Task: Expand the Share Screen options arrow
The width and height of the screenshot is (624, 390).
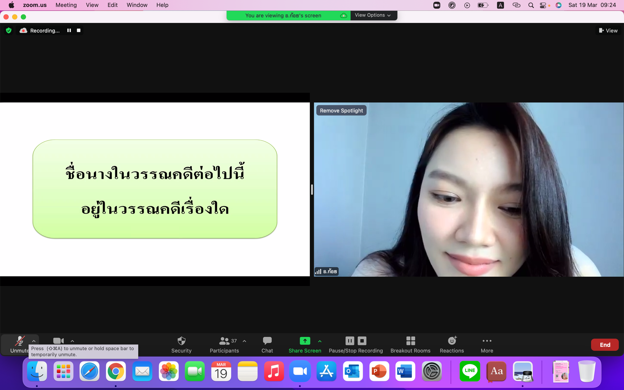Action: point(320,341)
